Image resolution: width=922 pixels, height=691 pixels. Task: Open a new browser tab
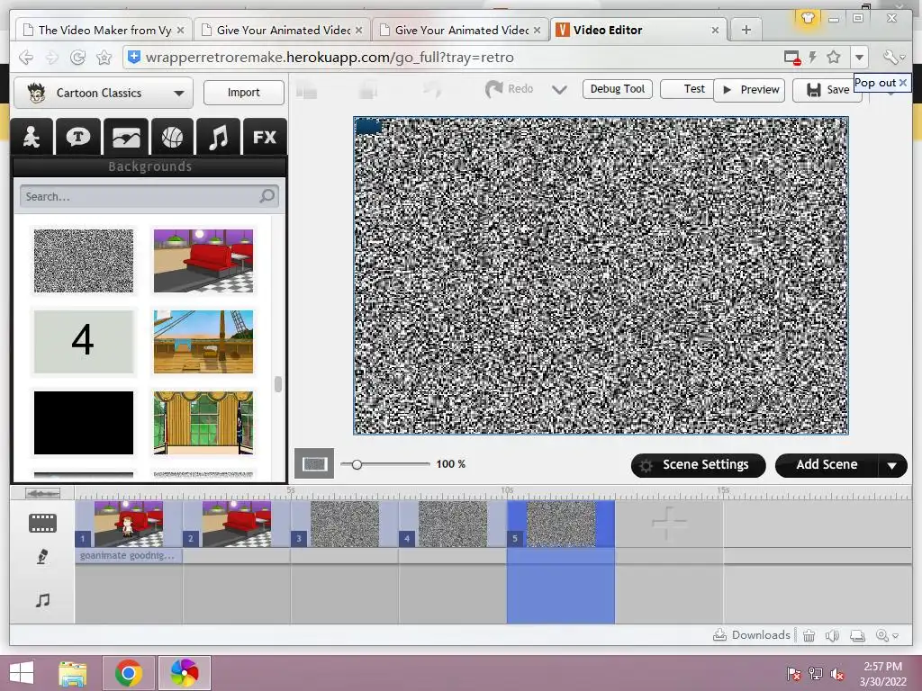[x=746, y=30]
